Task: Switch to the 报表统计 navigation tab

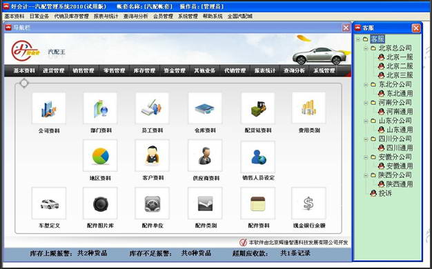Action: pyautogui.click(x=265, y=71)
